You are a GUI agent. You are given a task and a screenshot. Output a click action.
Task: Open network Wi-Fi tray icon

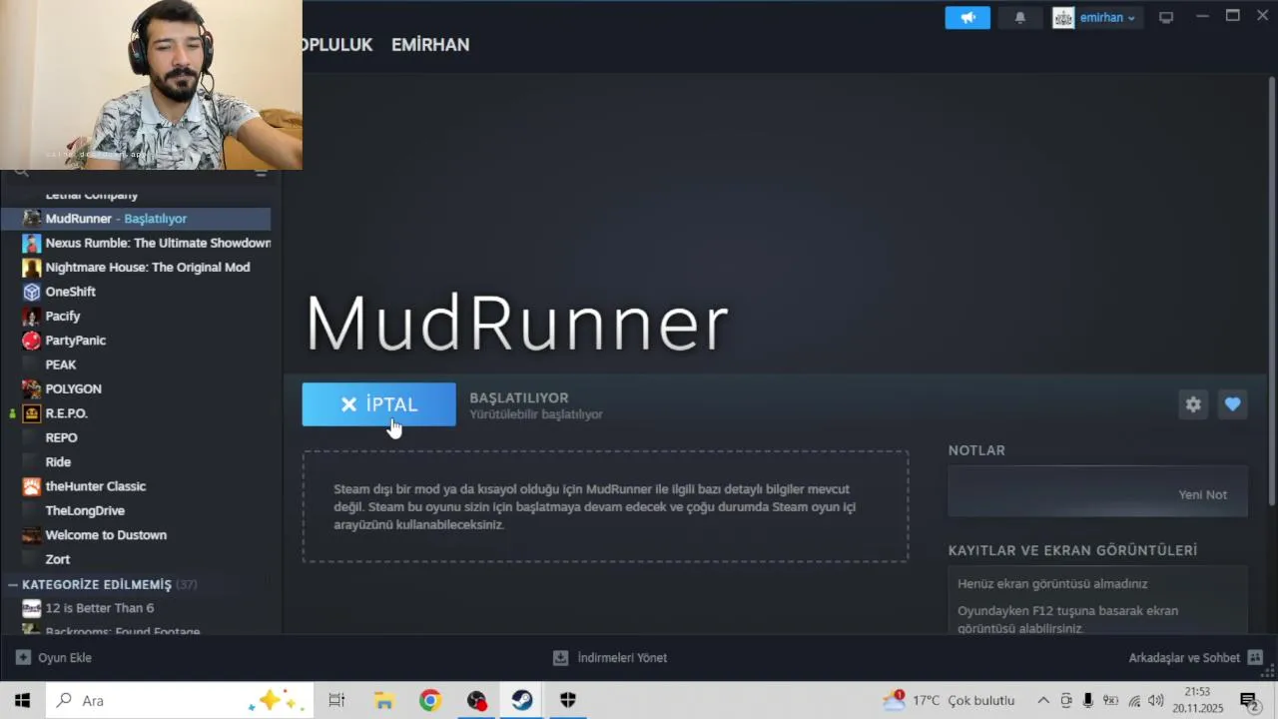[1134, 700]
